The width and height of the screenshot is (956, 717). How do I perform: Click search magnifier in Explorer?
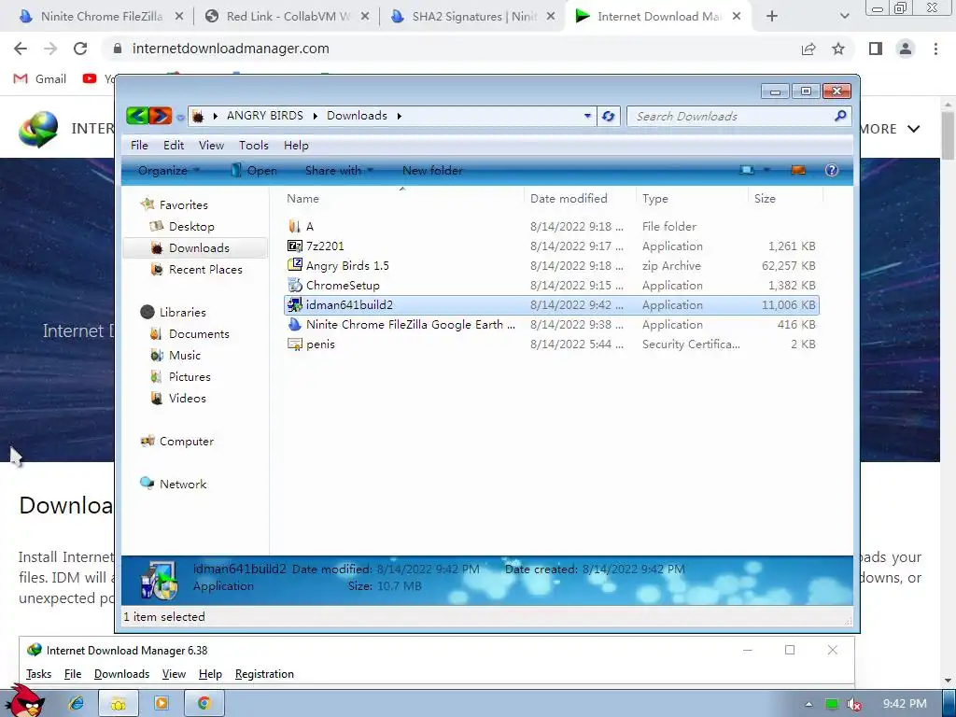coord(840,115)
